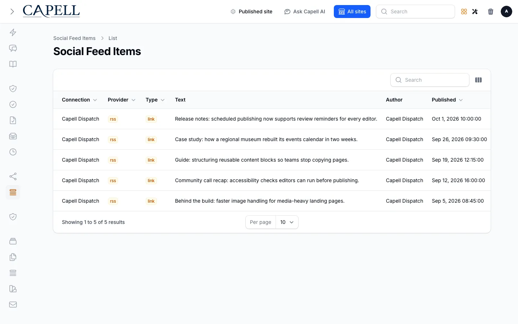This screenshot has height=324, width=518.
Task: Open the envelope mail sidebar icon
Action: click(x=13, y=305)
